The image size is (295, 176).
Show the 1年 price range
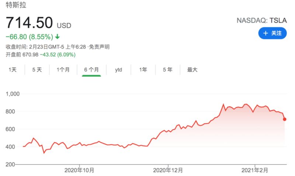[x=143, y=70]
